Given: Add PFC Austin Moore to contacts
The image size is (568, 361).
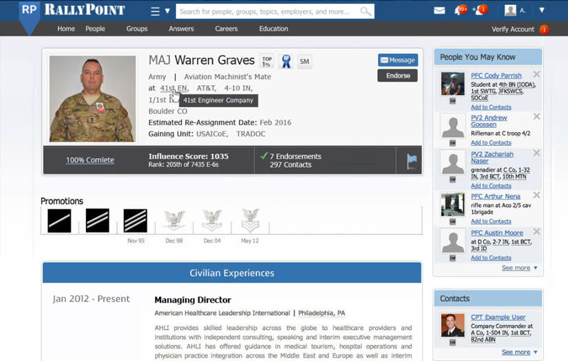Looking at the screenshot, I should coord(491,258).
